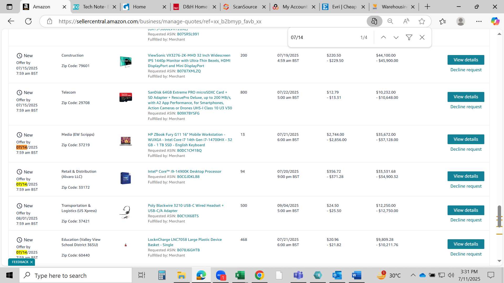
Task: Open File Explorer from taskbar
Action: 181,275
